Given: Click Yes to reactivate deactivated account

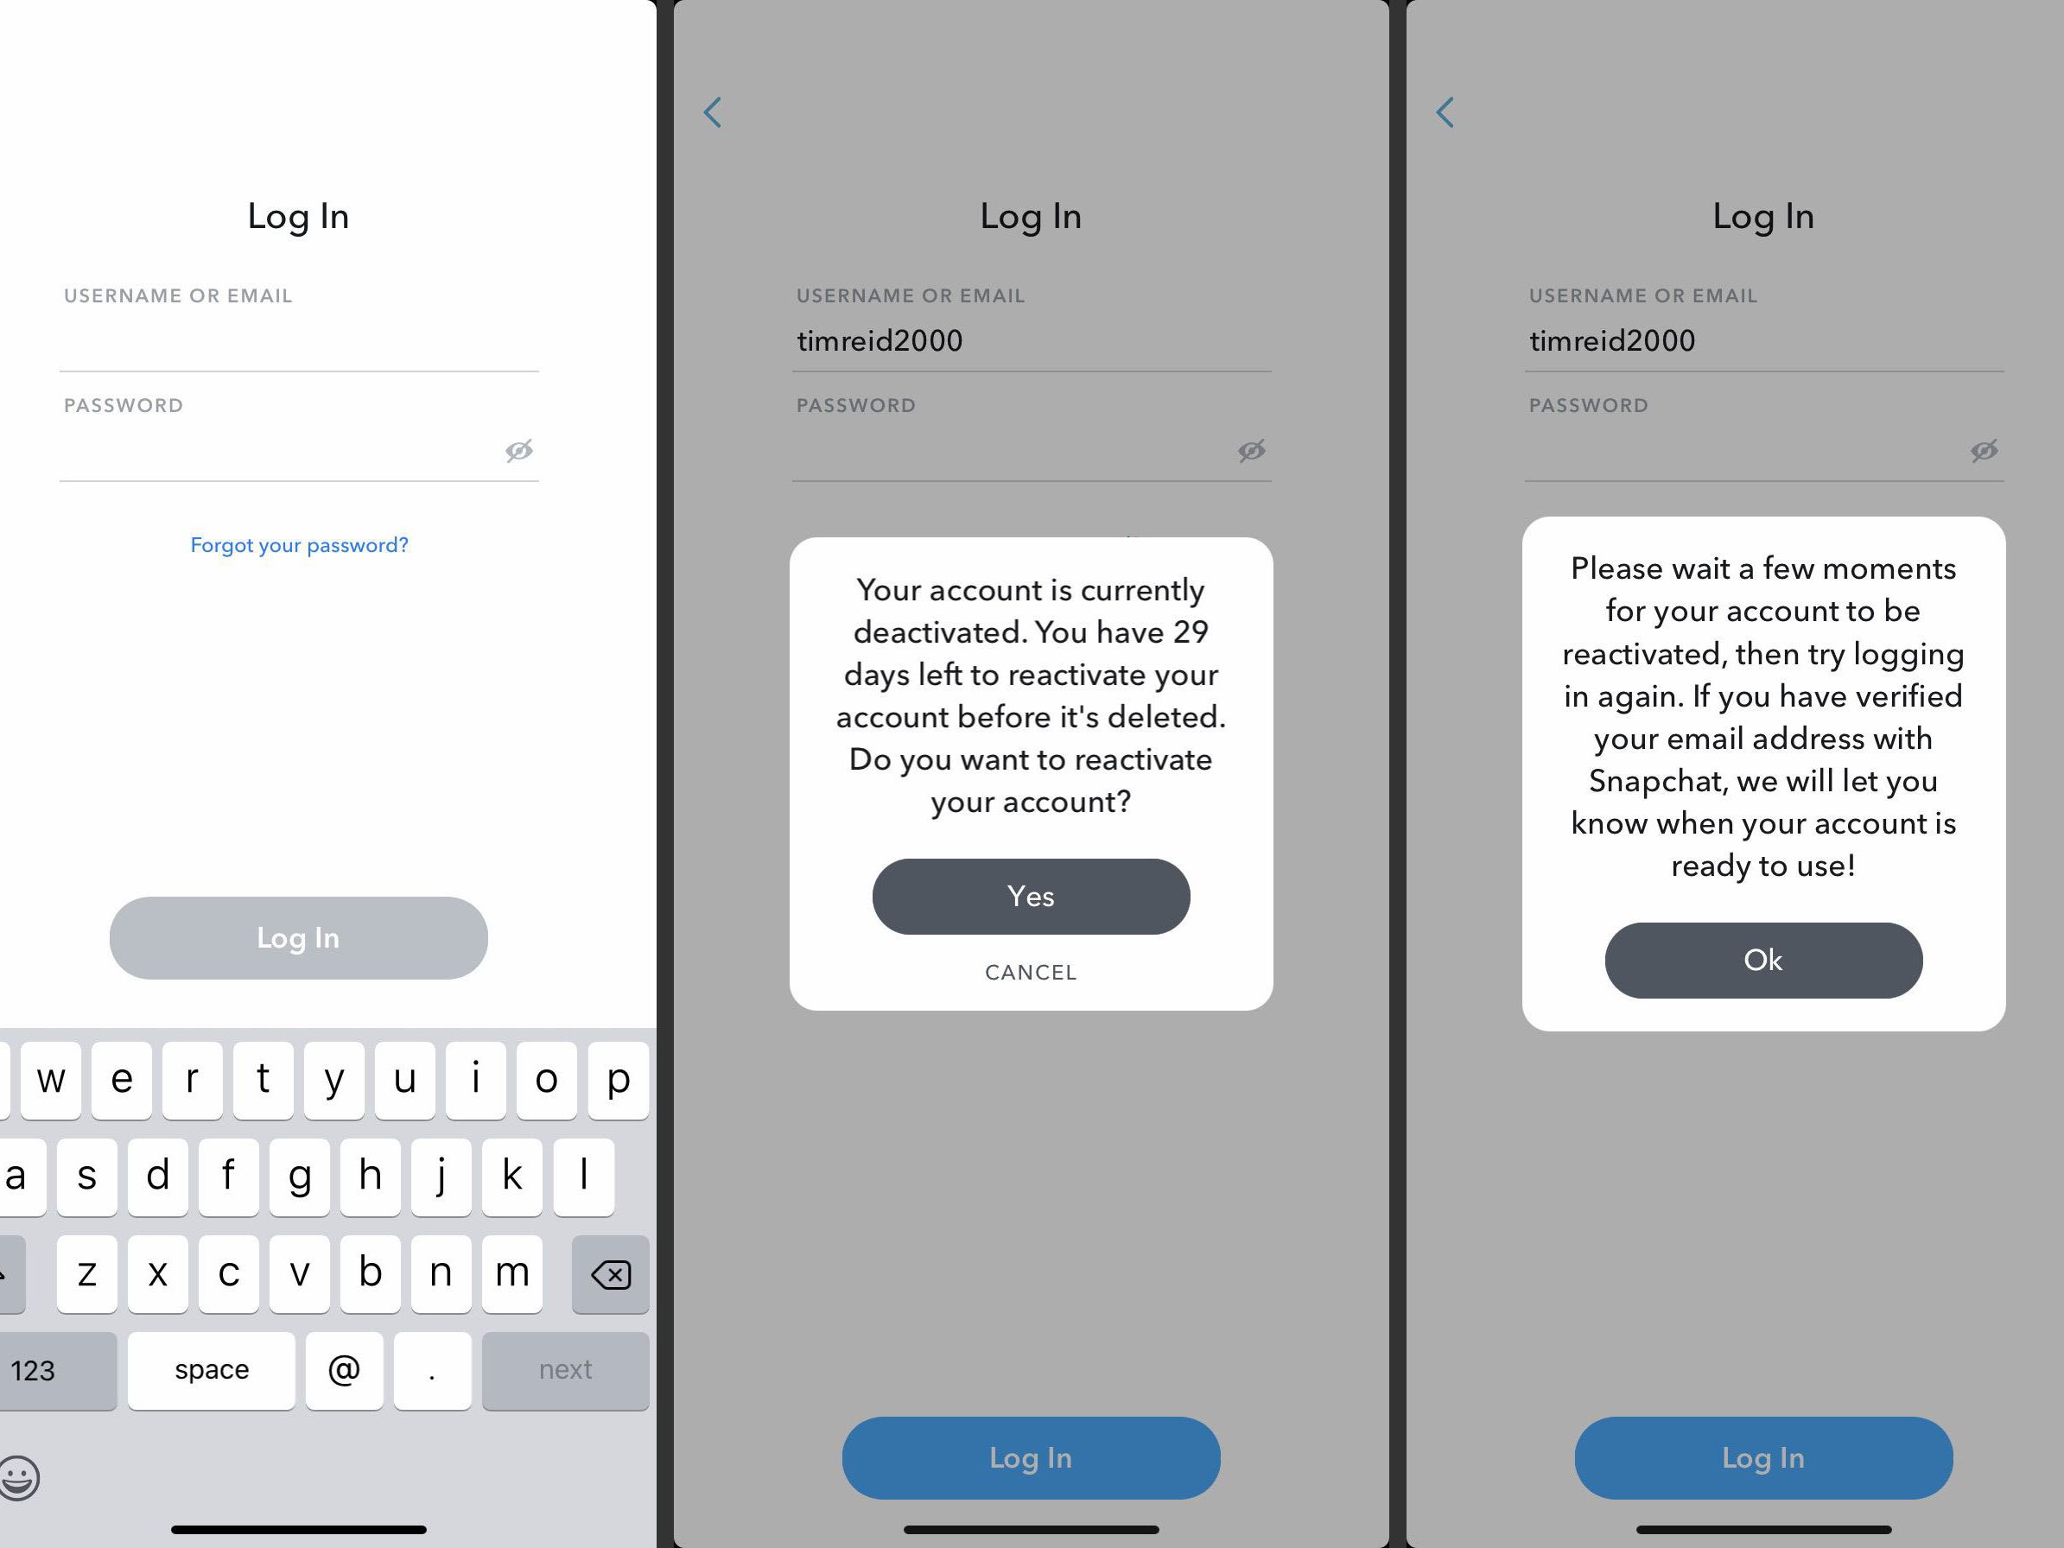Looking at the screenshot, I should tap(1030, 896).
